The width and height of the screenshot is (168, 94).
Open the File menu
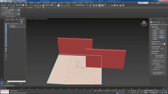coord(2,3)
